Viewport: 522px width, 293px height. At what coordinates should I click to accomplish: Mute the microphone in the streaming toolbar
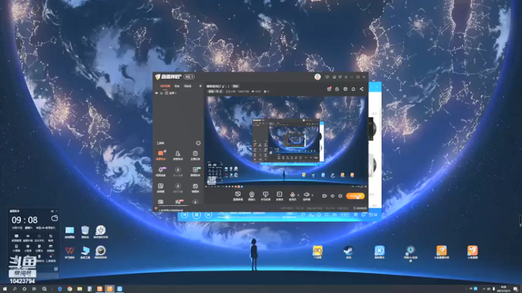click(x=292, y=195)
